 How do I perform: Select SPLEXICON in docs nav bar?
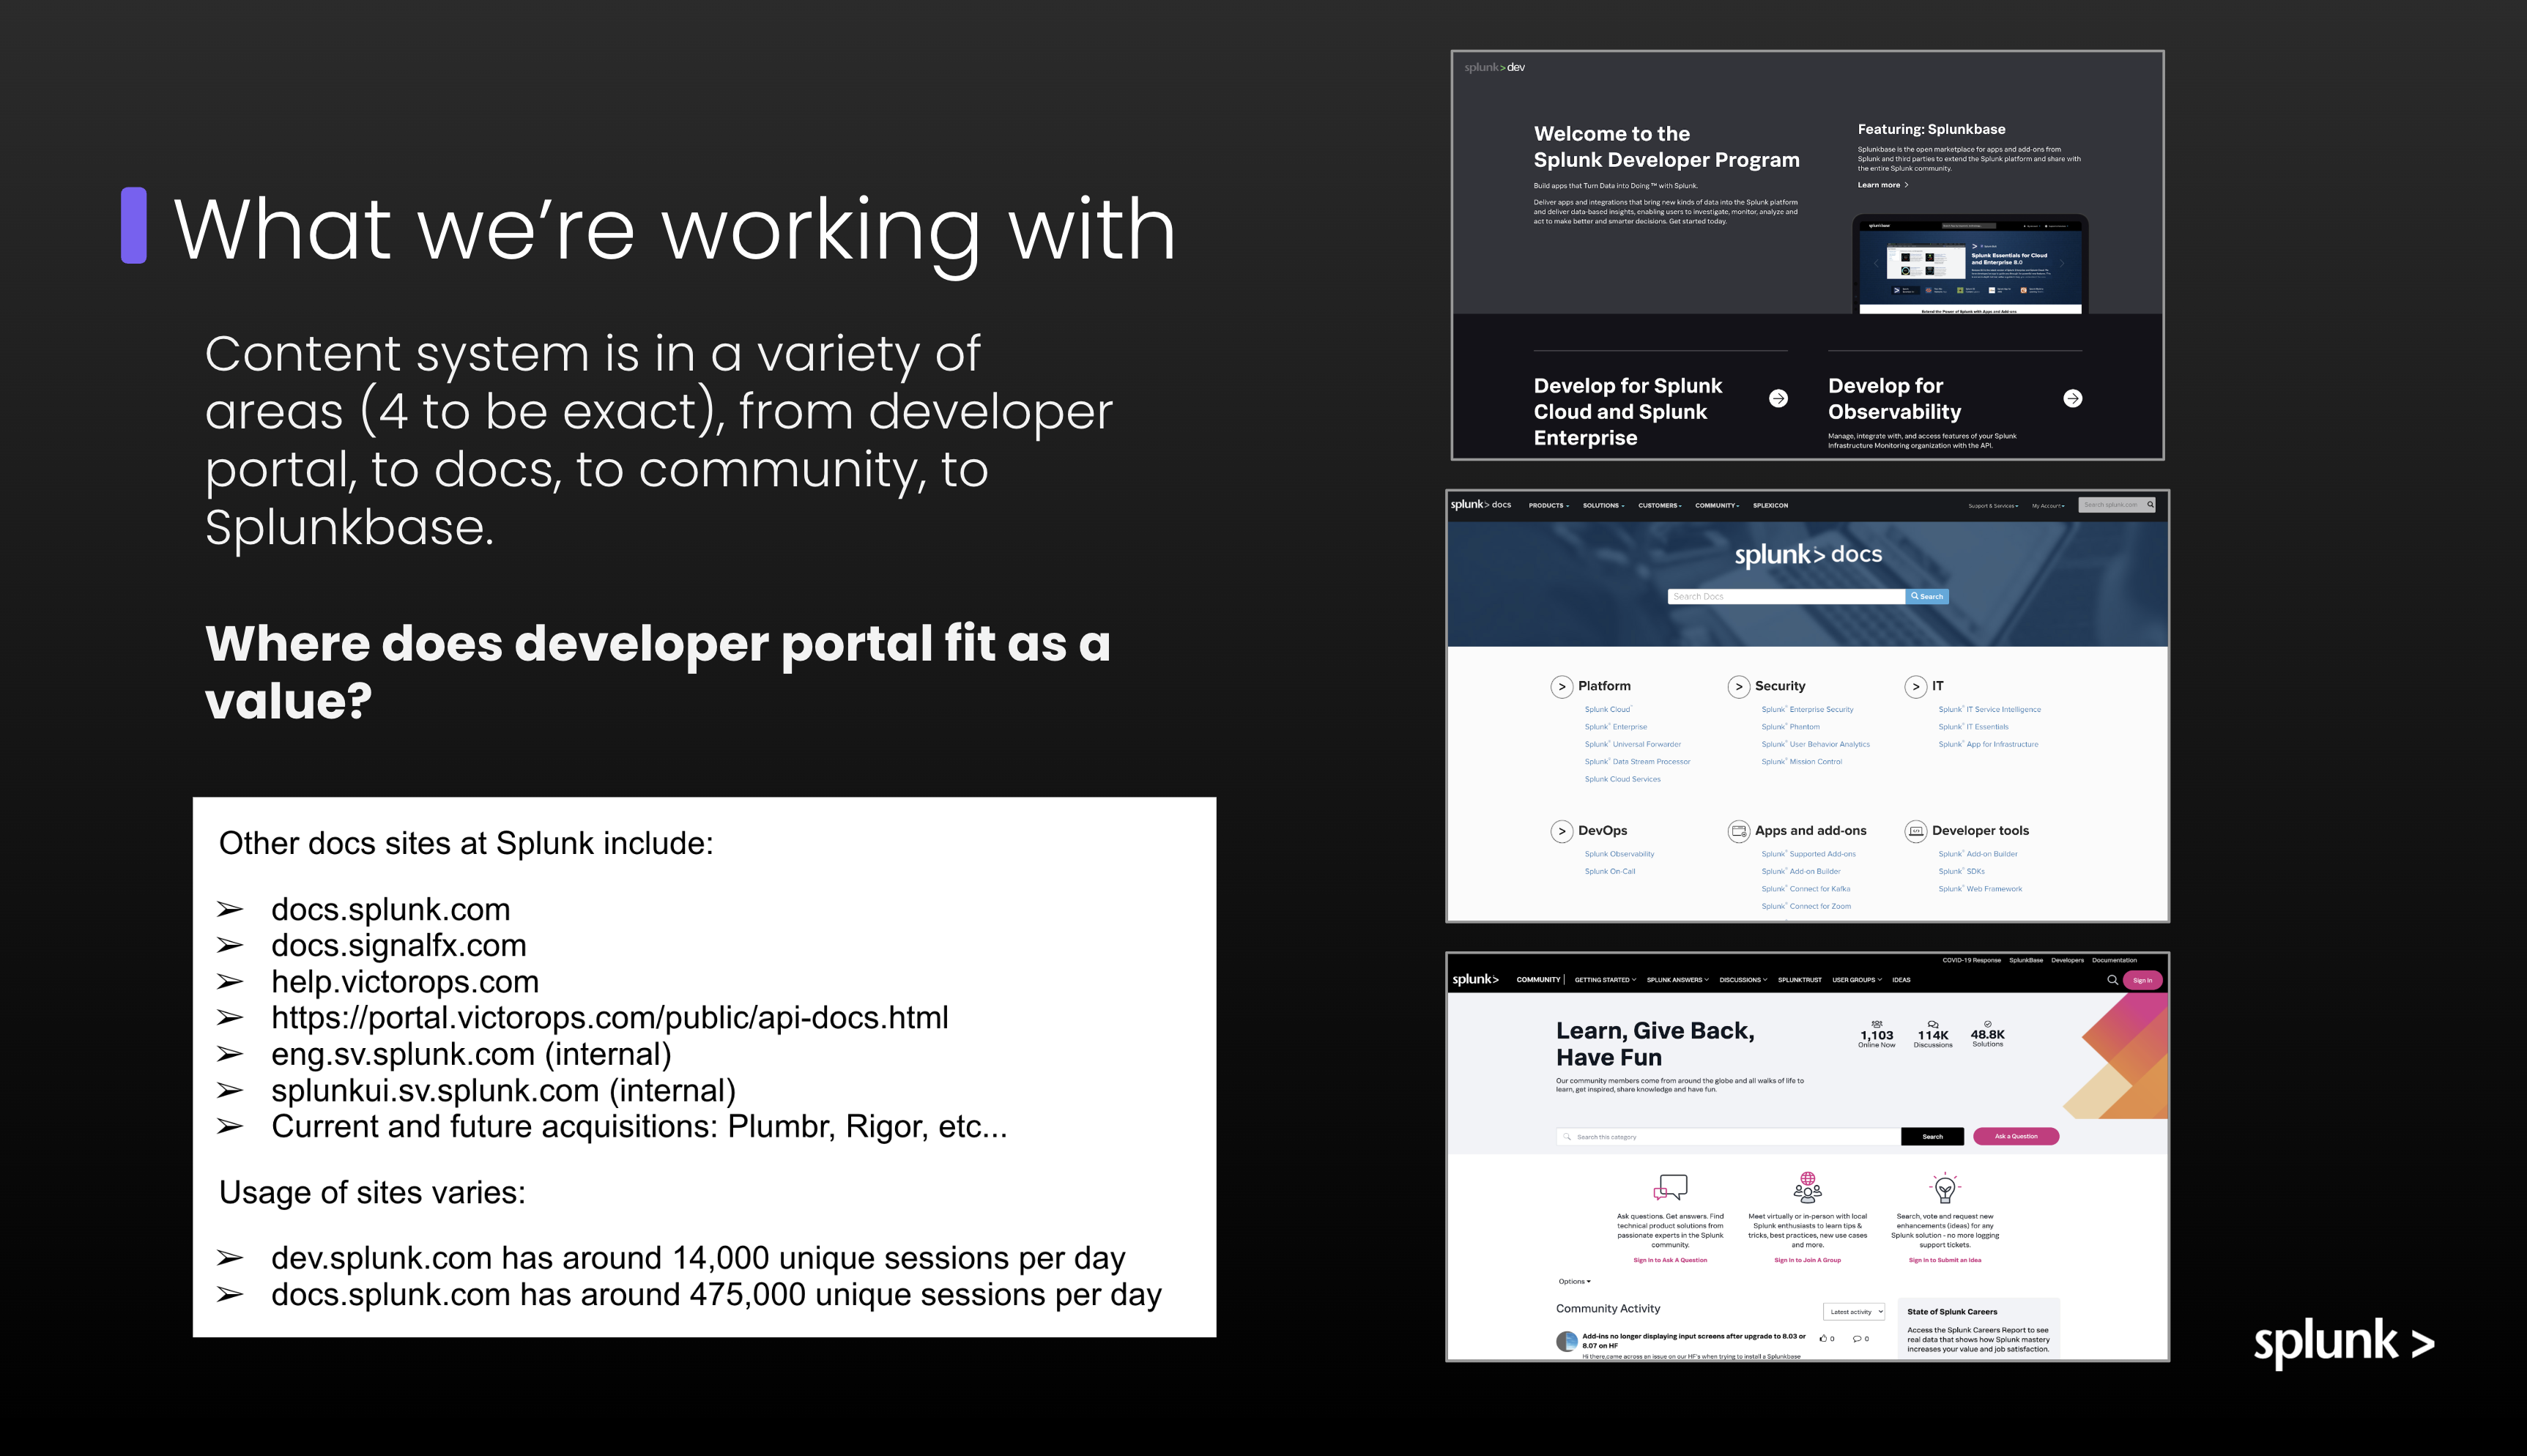(x=1770, y=505)
